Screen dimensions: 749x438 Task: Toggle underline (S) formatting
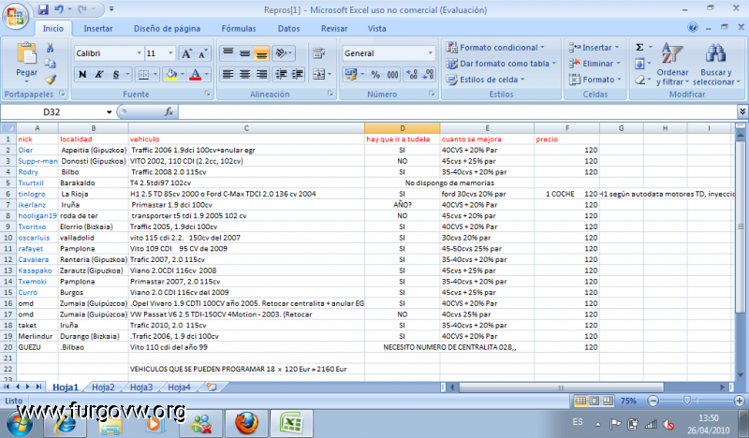click(115, 74)
